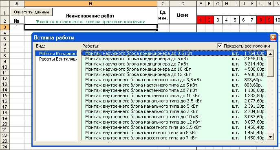Select 'Монтаж наружного блока кондиционера до 10 кВт'
The height and width of the screenshot is (150, 280).
(174, 69)
